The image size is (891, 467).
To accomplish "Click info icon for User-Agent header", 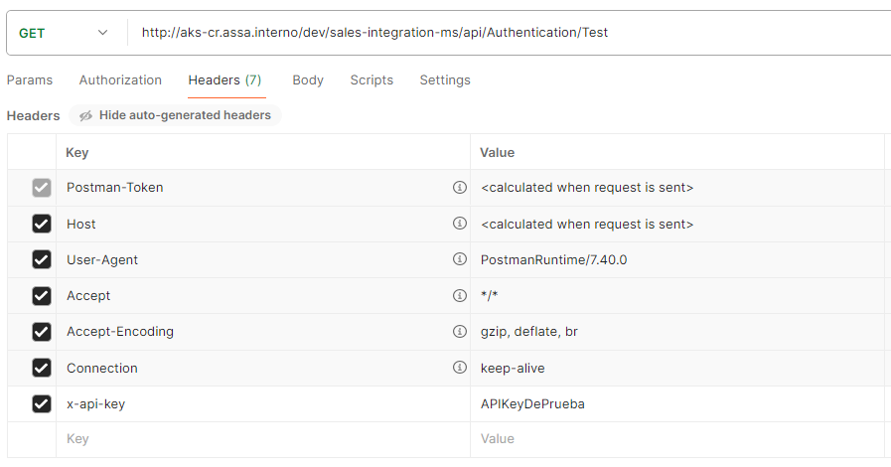I will pos(460,259).
